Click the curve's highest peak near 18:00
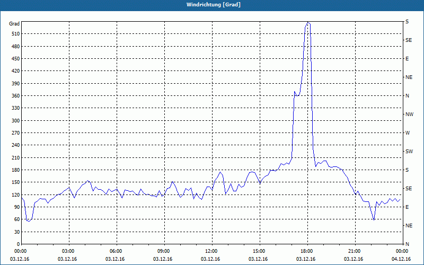 [308, 22]
